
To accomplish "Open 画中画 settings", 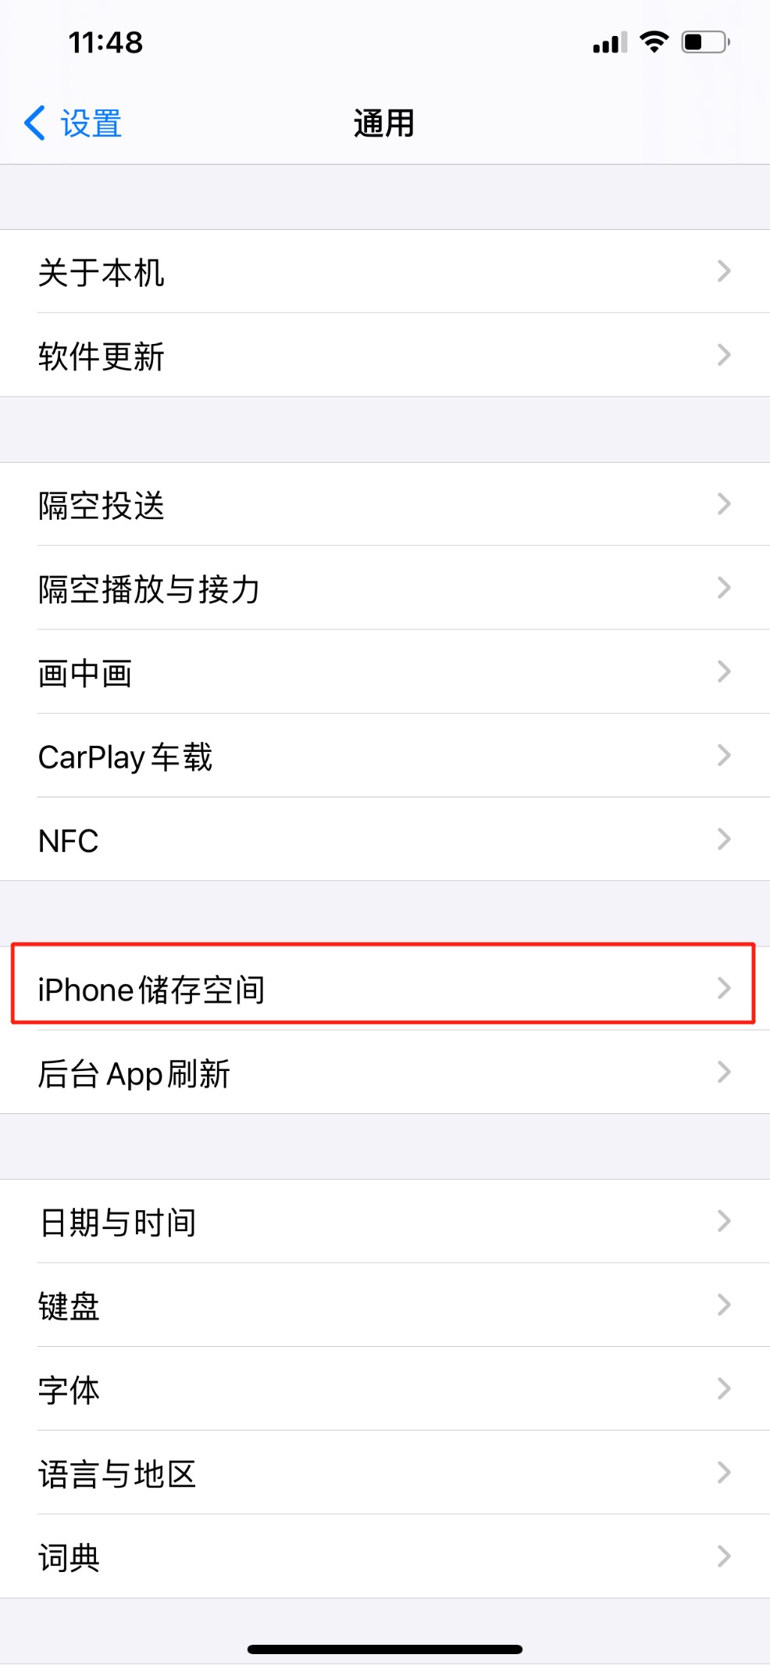I will (385, 672).
